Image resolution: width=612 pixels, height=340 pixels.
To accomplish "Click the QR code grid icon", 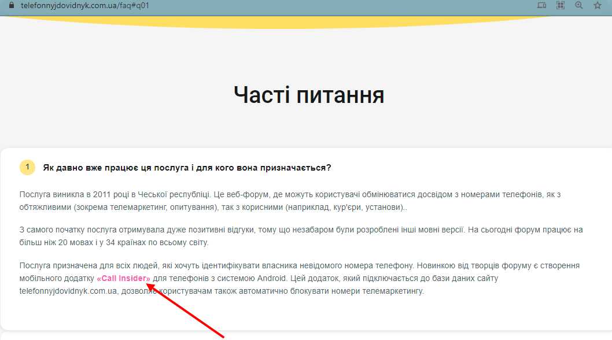I will coord(560,5).
